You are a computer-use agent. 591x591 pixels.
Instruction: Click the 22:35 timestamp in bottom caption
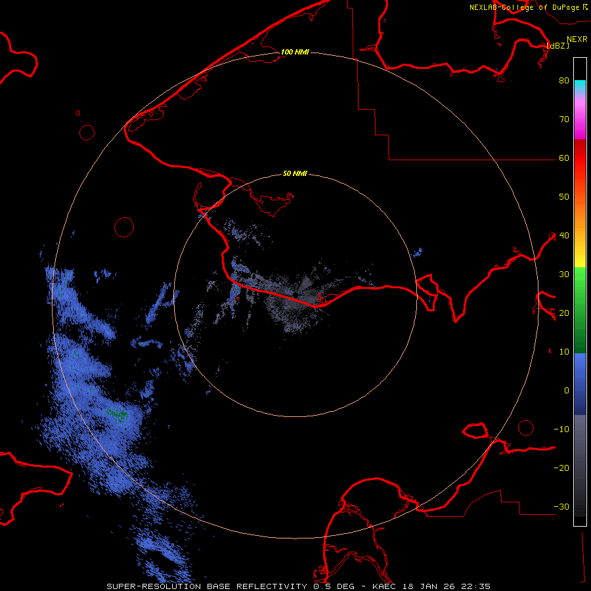[x=475, y=586]
